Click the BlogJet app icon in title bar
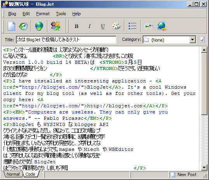The height and width of the screenshot is (180, 209). pos(5,4)
